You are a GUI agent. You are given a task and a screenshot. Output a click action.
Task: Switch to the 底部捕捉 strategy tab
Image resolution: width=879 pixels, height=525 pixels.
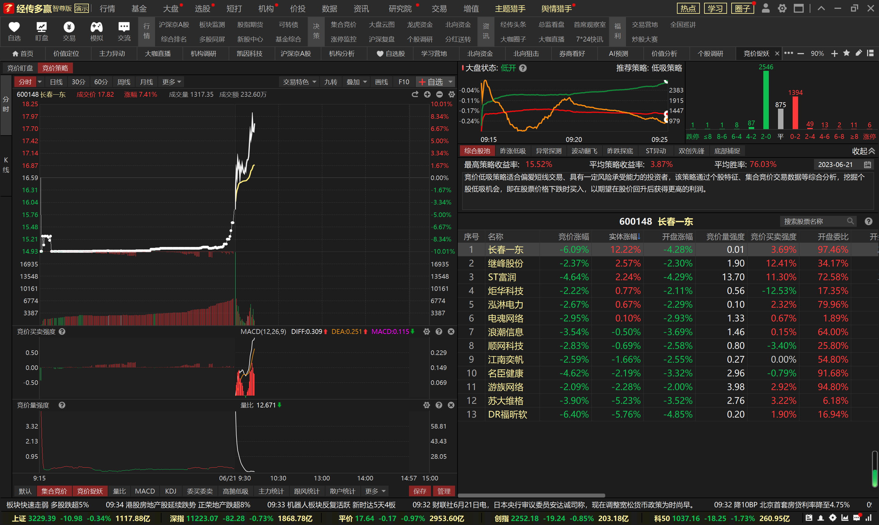pos(727,151)
